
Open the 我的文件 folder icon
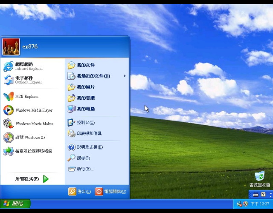point(71,65)
